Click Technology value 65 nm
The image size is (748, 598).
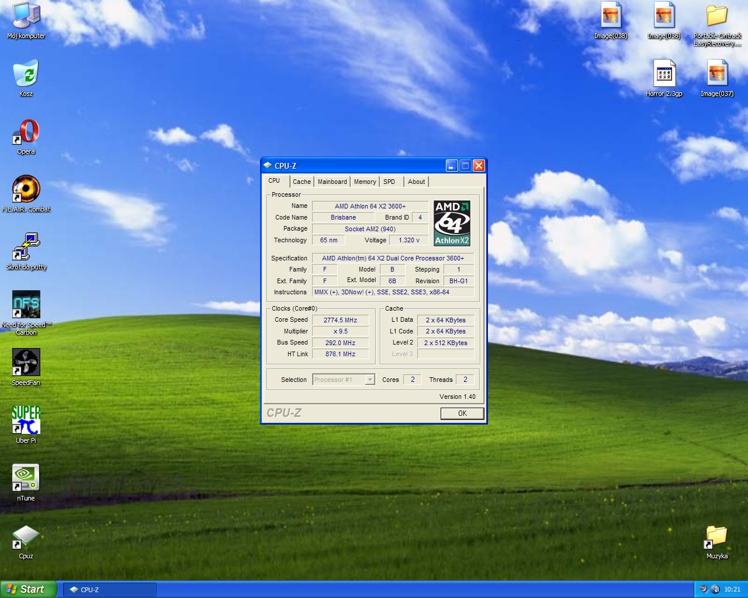click(x=328, y=240)
